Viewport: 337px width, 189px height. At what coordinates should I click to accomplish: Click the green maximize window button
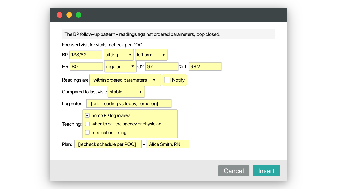click(x=79, y=15)
